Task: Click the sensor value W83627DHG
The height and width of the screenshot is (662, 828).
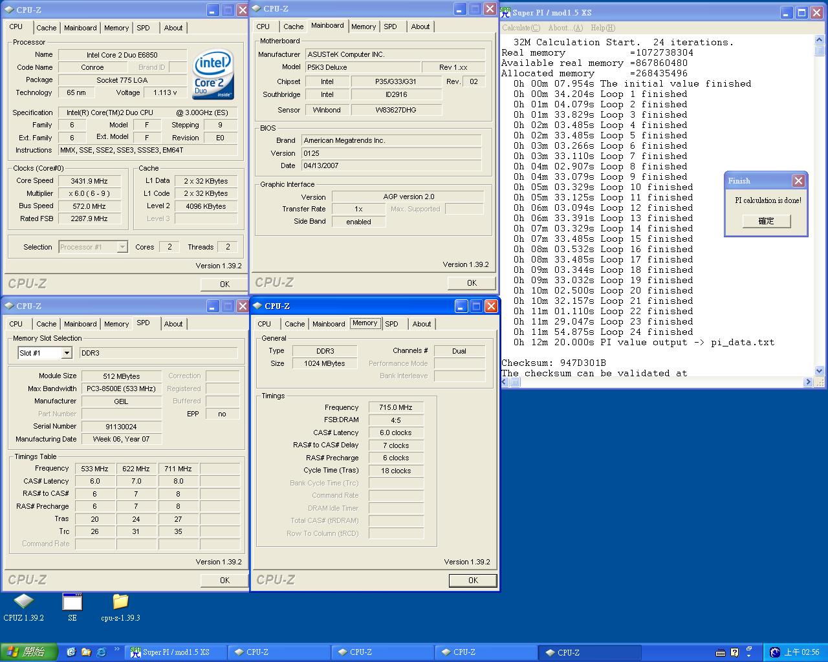Action: (x=397, y=110)
